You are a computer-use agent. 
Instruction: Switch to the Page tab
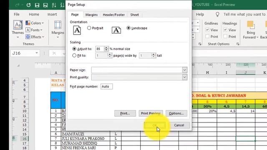[x=75, y=15]
